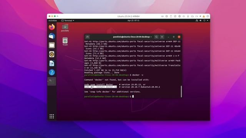Image resolution: width=246 pixels, height=138 pixels.
Task: Open the Terminal hamburger menu
Action: tap(162, 37)
